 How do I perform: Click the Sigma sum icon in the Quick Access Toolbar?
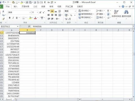click(x=45, y=2)
